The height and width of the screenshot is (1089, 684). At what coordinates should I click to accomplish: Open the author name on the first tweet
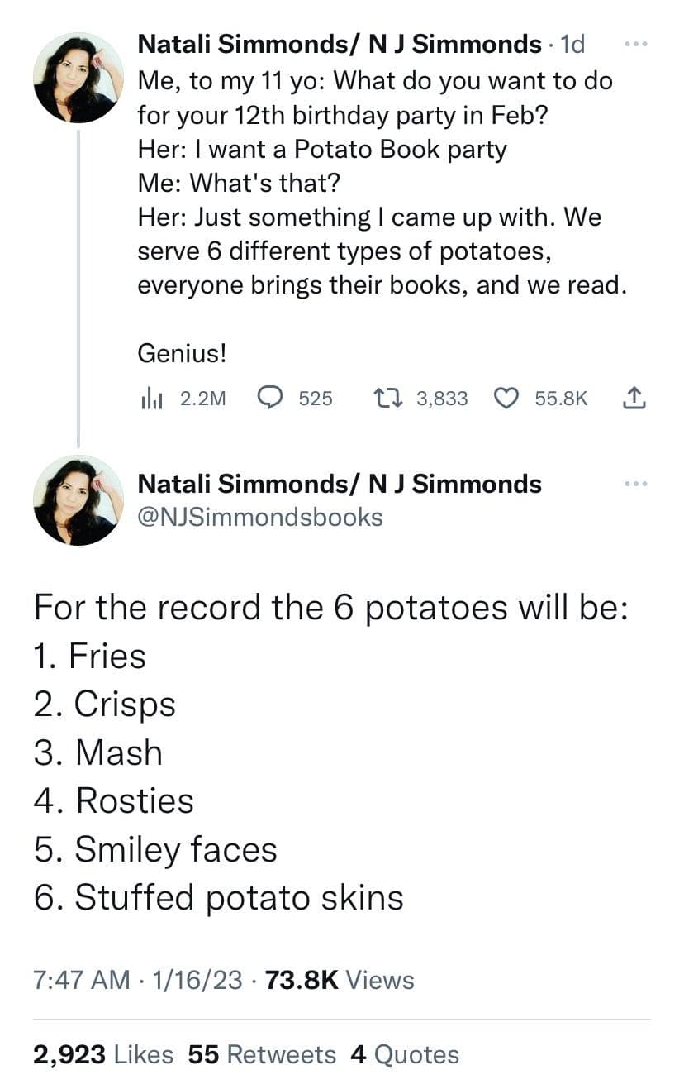pyautogui.click(x=340, y=44)
